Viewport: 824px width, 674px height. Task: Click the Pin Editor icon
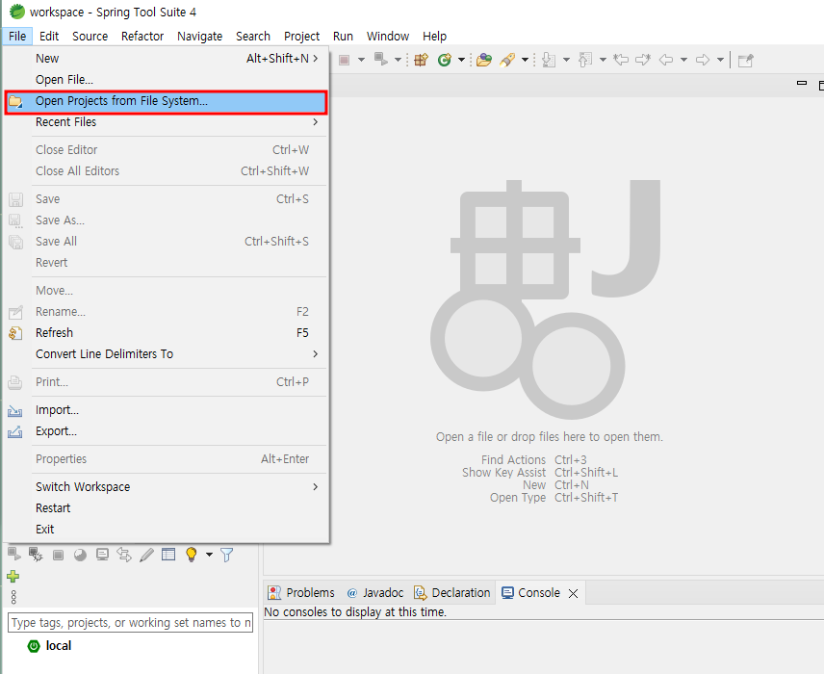click(746, 61)
